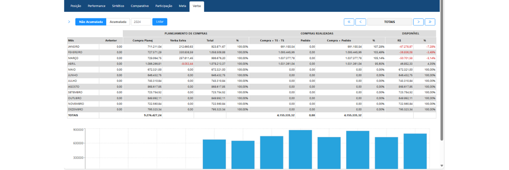Select the JULHO row label

(x=73, y=81)
